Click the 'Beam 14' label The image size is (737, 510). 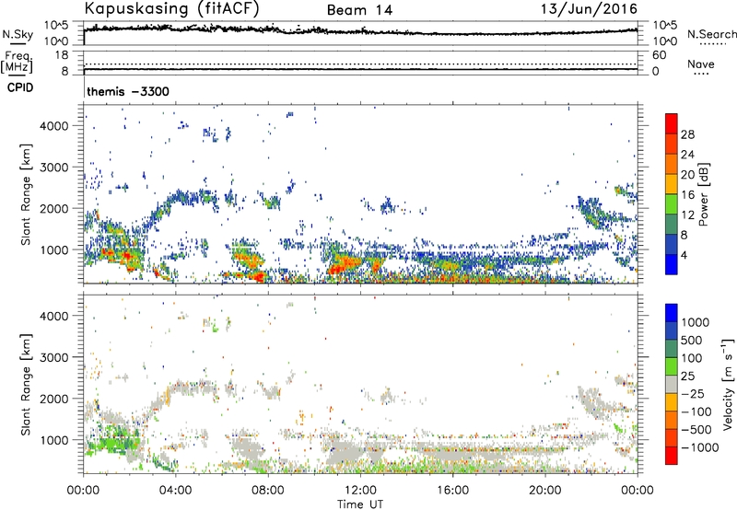(359, 10)
